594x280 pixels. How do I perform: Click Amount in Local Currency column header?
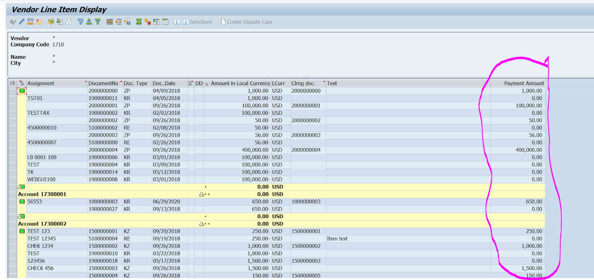coord(238,83)
